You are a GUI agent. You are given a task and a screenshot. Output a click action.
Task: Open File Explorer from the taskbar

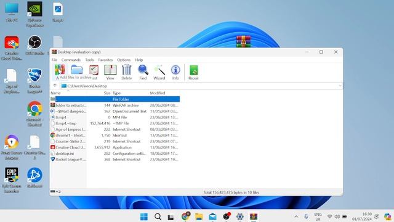click(199, 216)
